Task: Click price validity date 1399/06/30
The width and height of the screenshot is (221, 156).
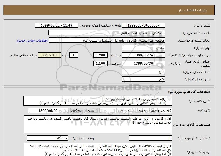Action: tap(143, 63)
